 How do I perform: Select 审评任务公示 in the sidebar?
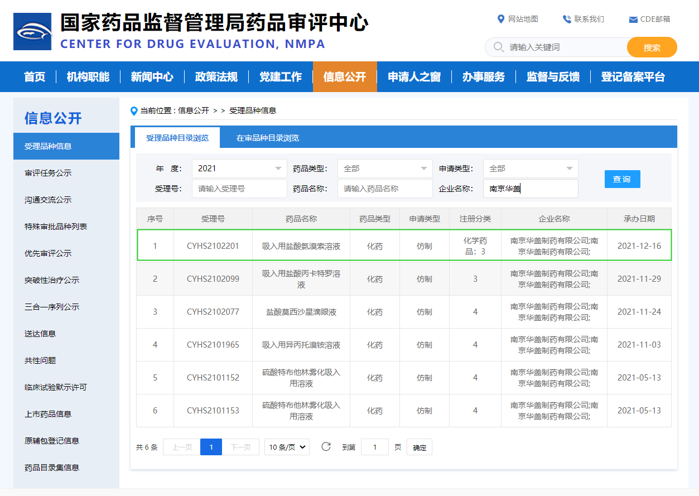point(48,173)
